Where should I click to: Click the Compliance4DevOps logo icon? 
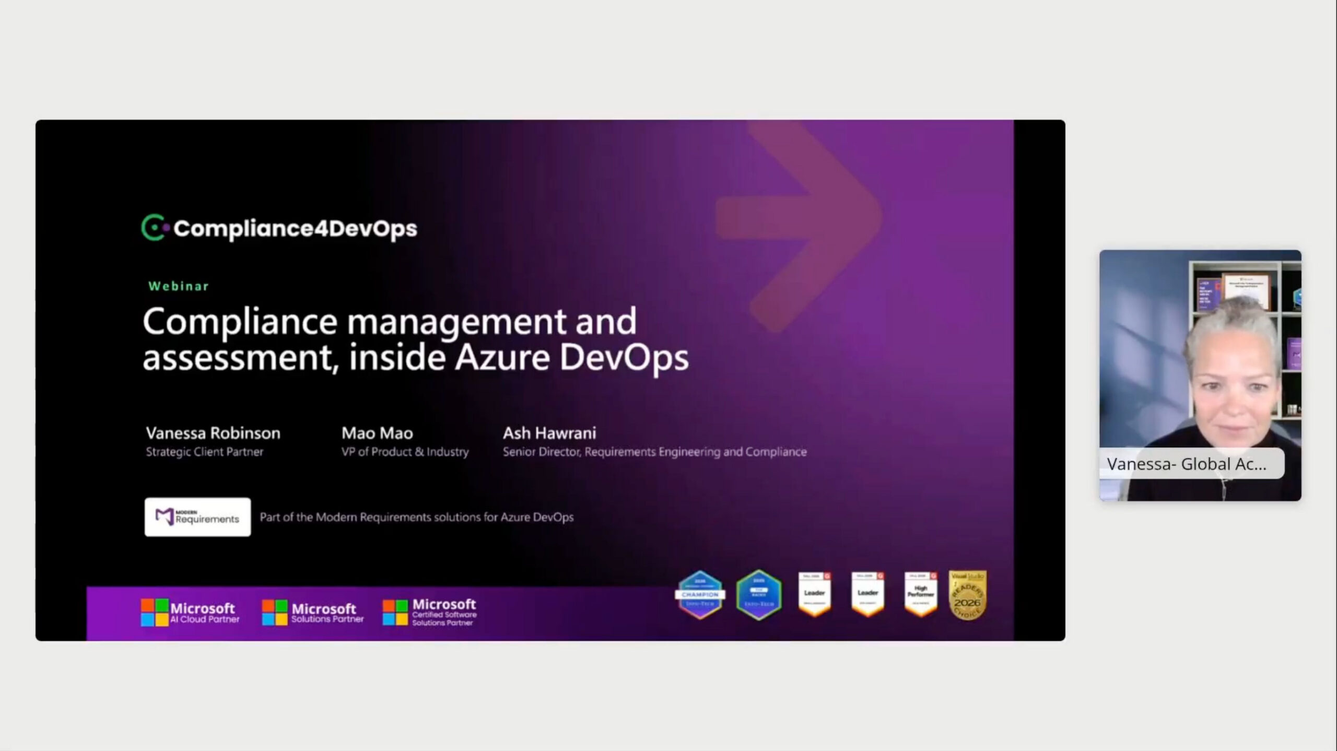point(155,228)
